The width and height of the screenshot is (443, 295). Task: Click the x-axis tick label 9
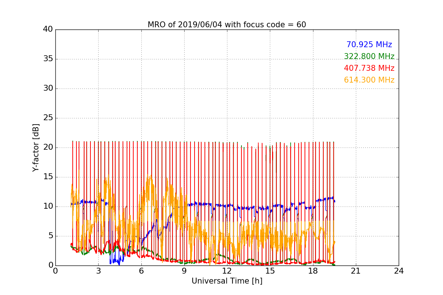click(x=184, y=271)
